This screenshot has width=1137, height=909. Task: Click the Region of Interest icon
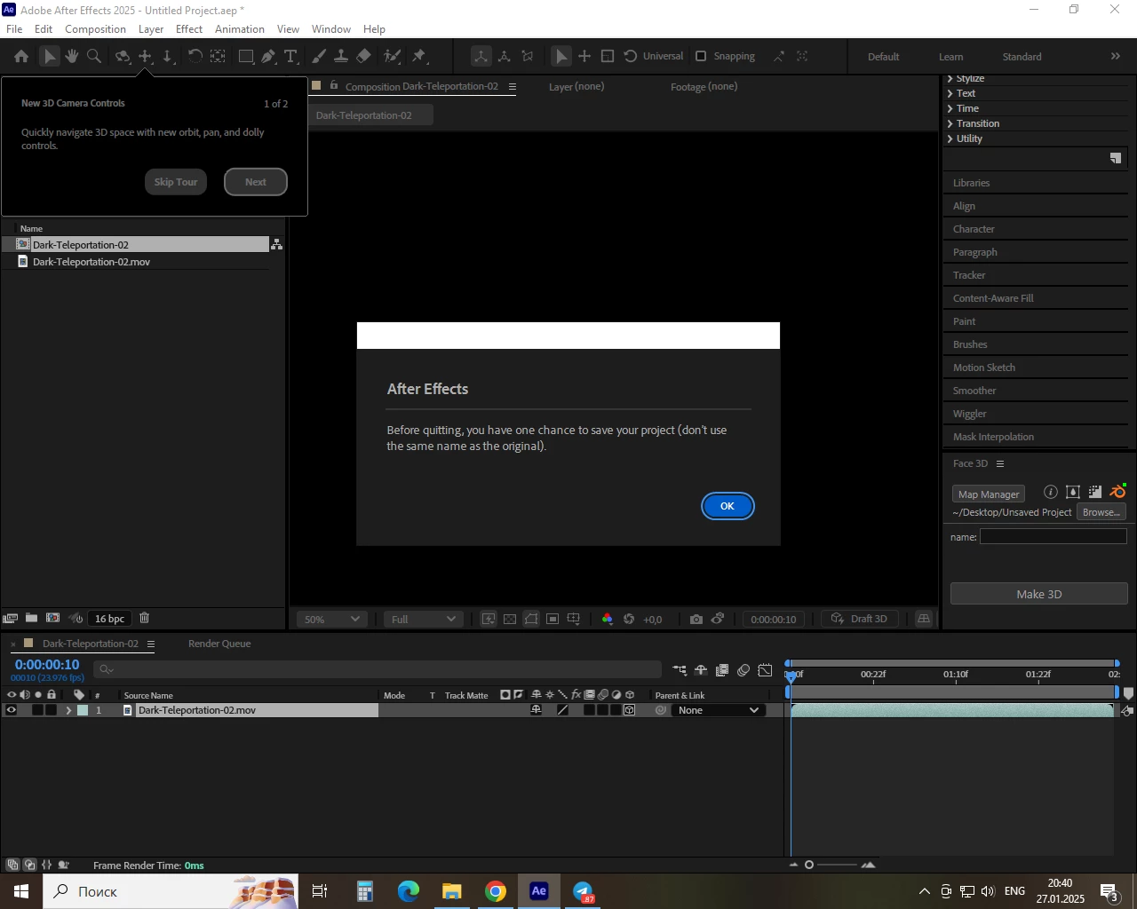[553, 619]
